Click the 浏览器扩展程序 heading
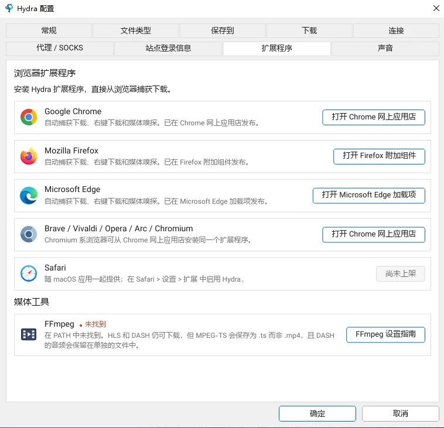Screen dimensions: 444x428 point(45,73)
